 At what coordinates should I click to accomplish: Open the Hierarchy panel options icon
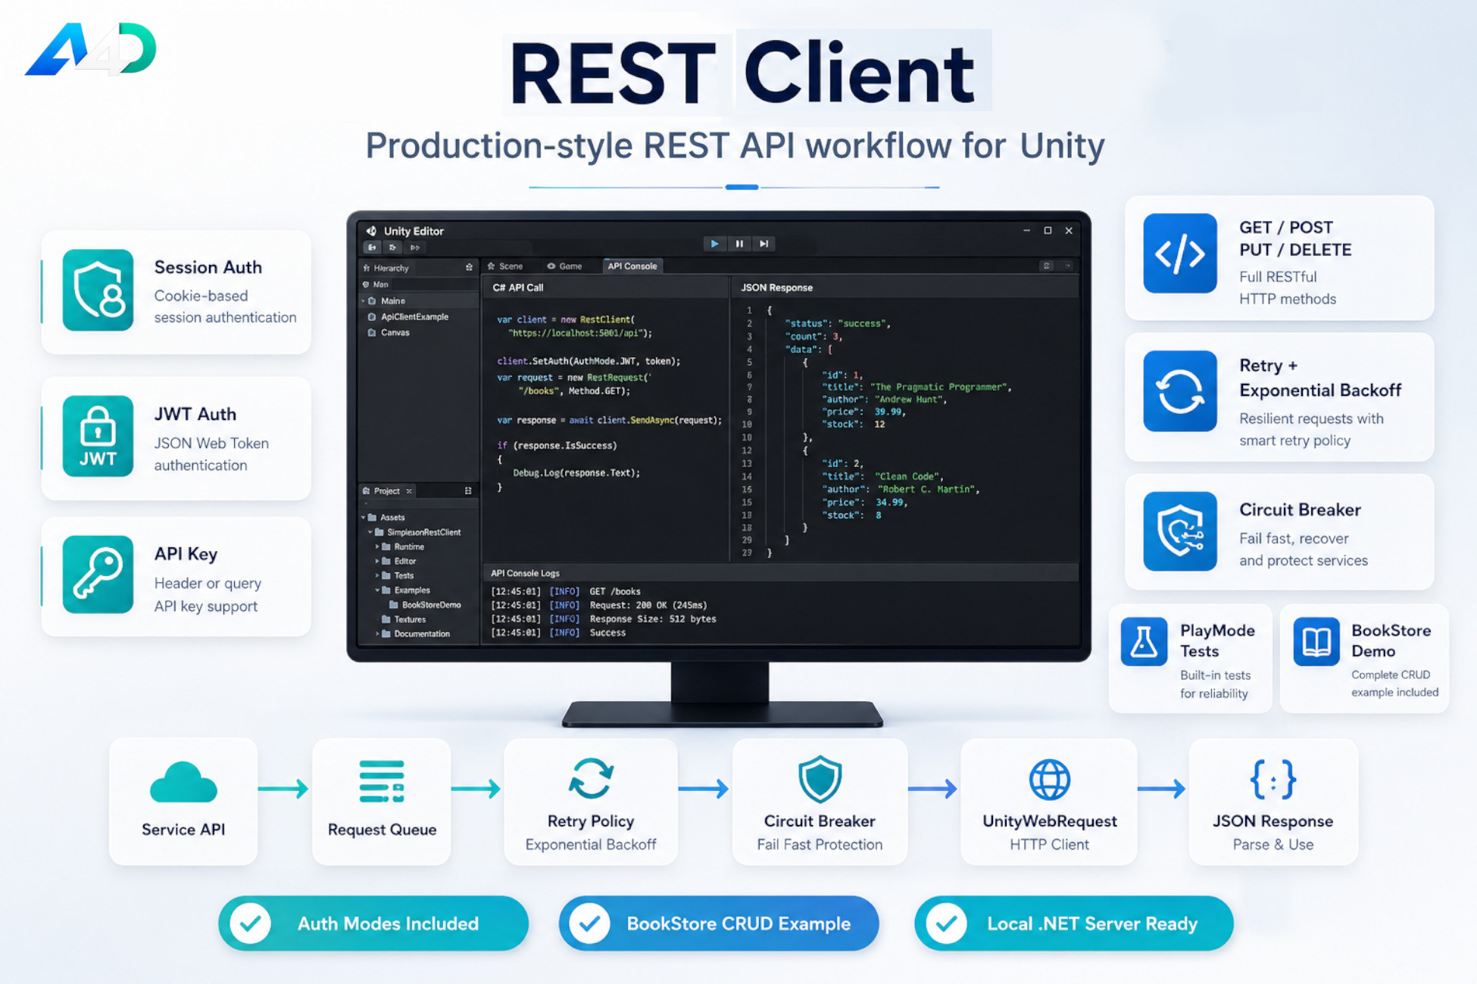tap(469, 267)
